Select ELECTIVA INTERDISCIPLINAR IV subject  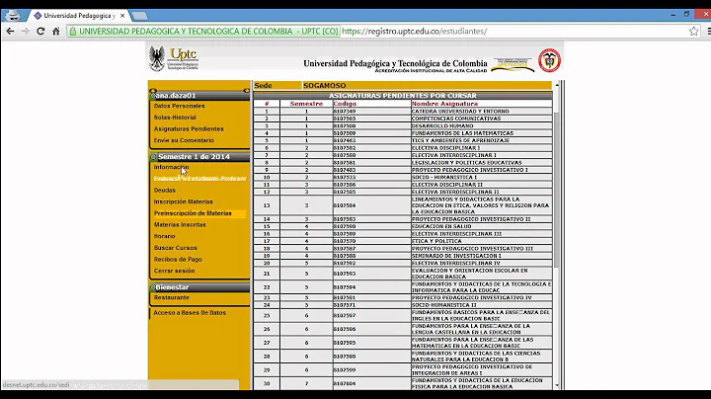(455, 263)
